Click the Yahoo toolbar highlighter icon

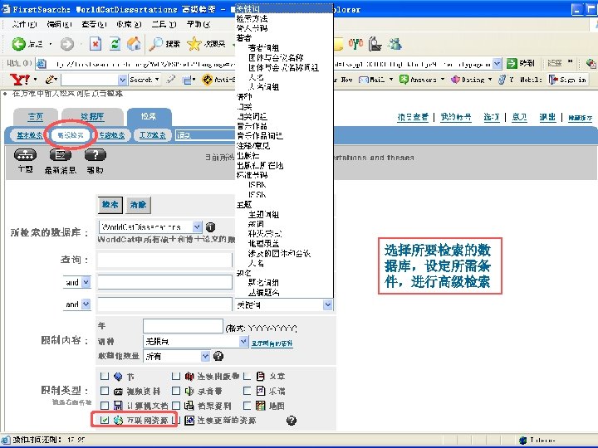click(171, 80)
